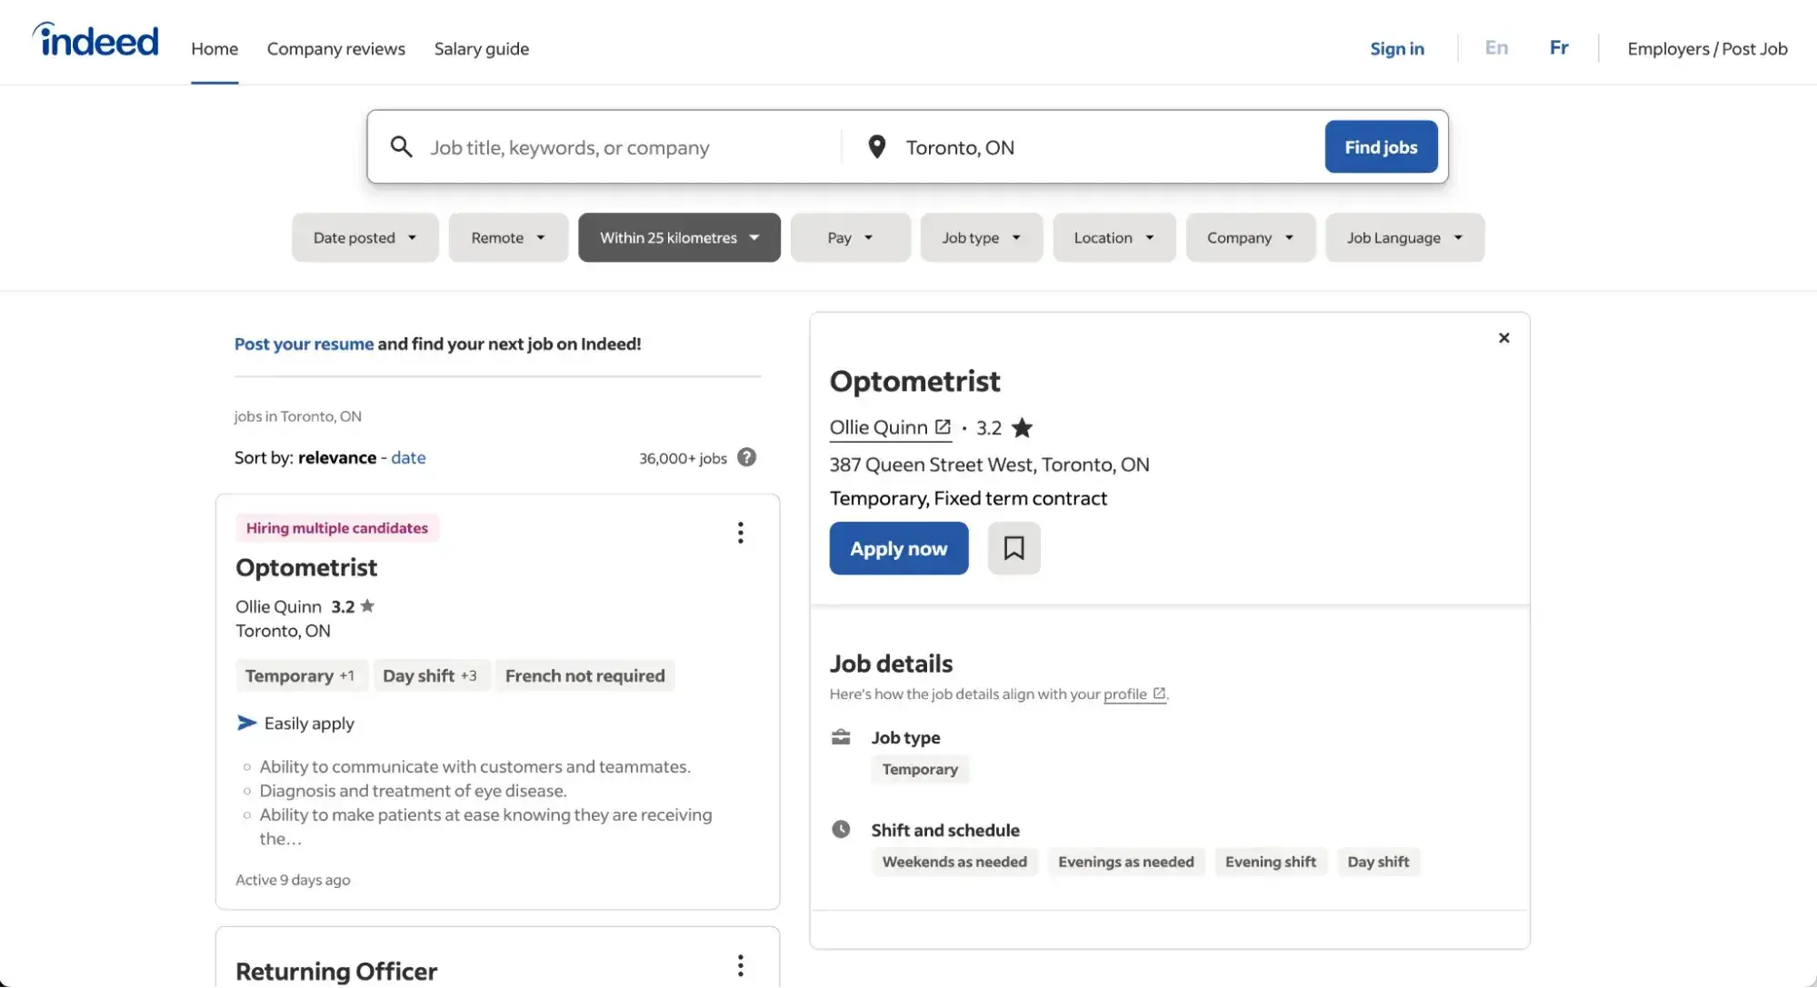Click the star rating icon beside 3.2
The width and height of the screenshot is (1817, 988).
pyautogui.click(x=1022, y=427)
